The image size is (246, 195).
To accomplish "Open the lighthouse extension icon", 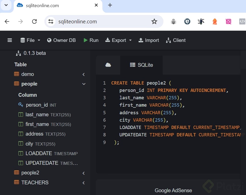I will (x=215, y=22).
